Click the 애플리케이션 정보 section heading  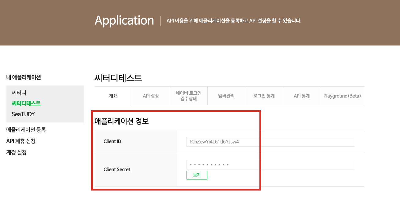122,121
